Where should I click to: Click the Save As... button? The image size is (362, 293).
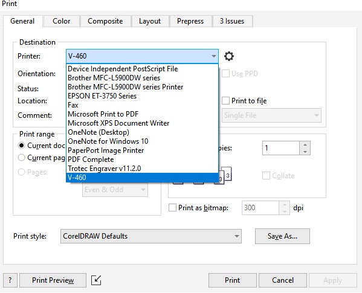tap(282, 236)
